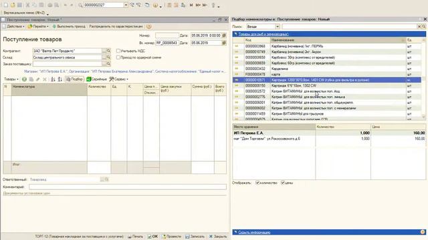Open the Товары для рыб и земноводных link

[x=263, y=34]
